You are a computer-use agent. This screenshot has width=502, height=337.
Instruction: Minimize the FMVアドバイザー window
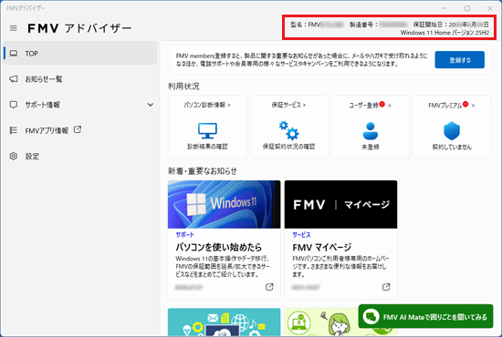tap(444, 8)
